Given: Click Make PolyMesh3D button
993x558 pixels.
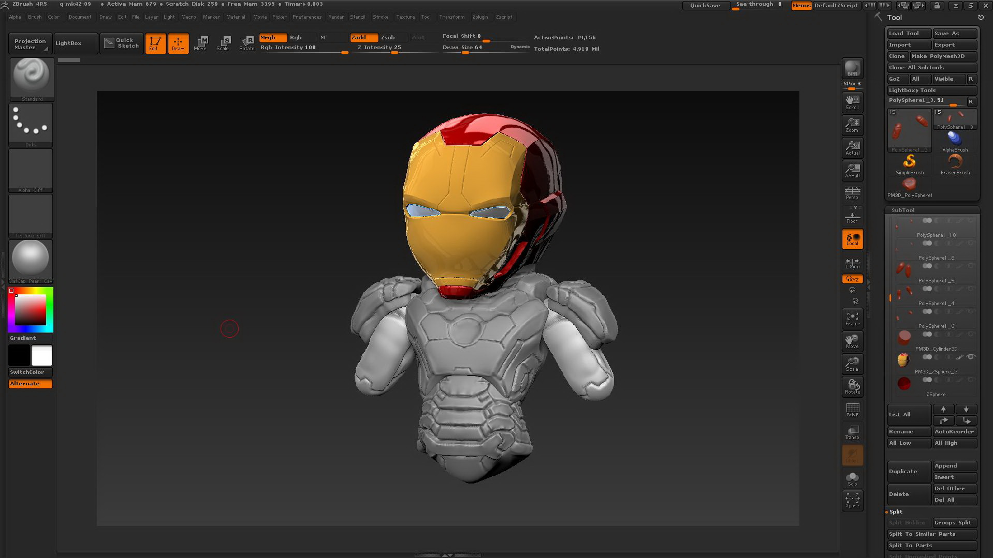Looking at the screenshot, I should [943, 56].
